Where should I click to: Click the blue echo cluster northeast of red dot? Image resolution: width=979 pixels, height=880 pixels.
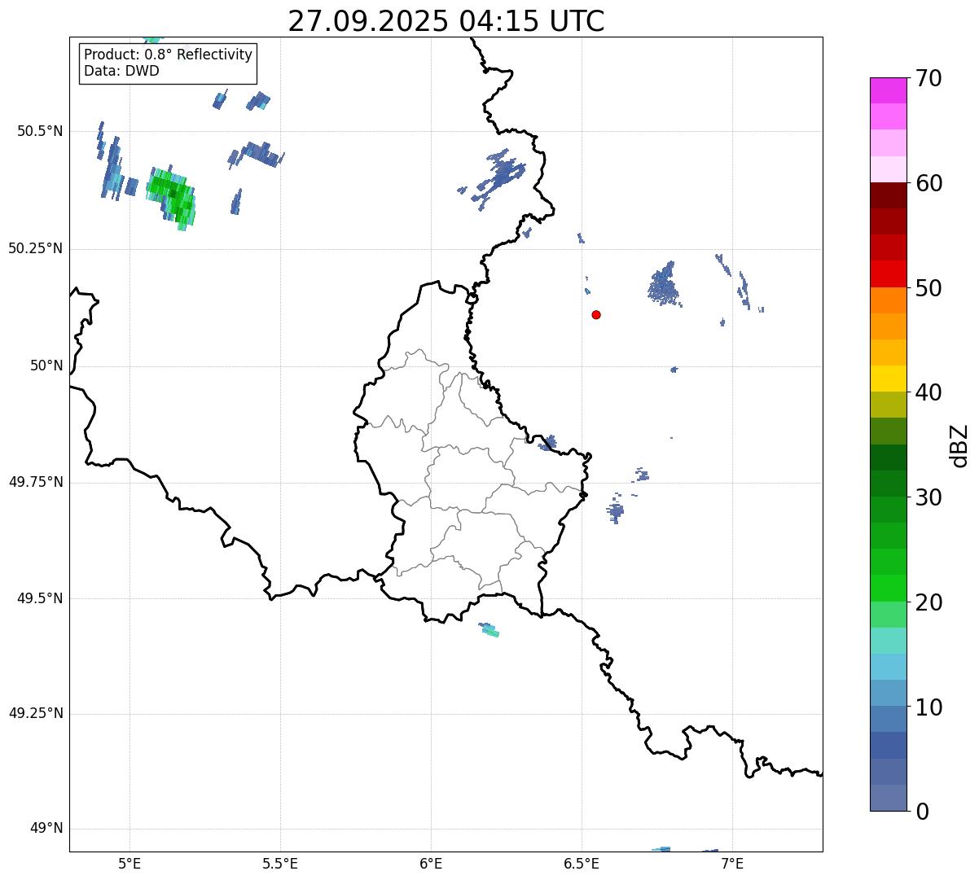click(665, 285)
